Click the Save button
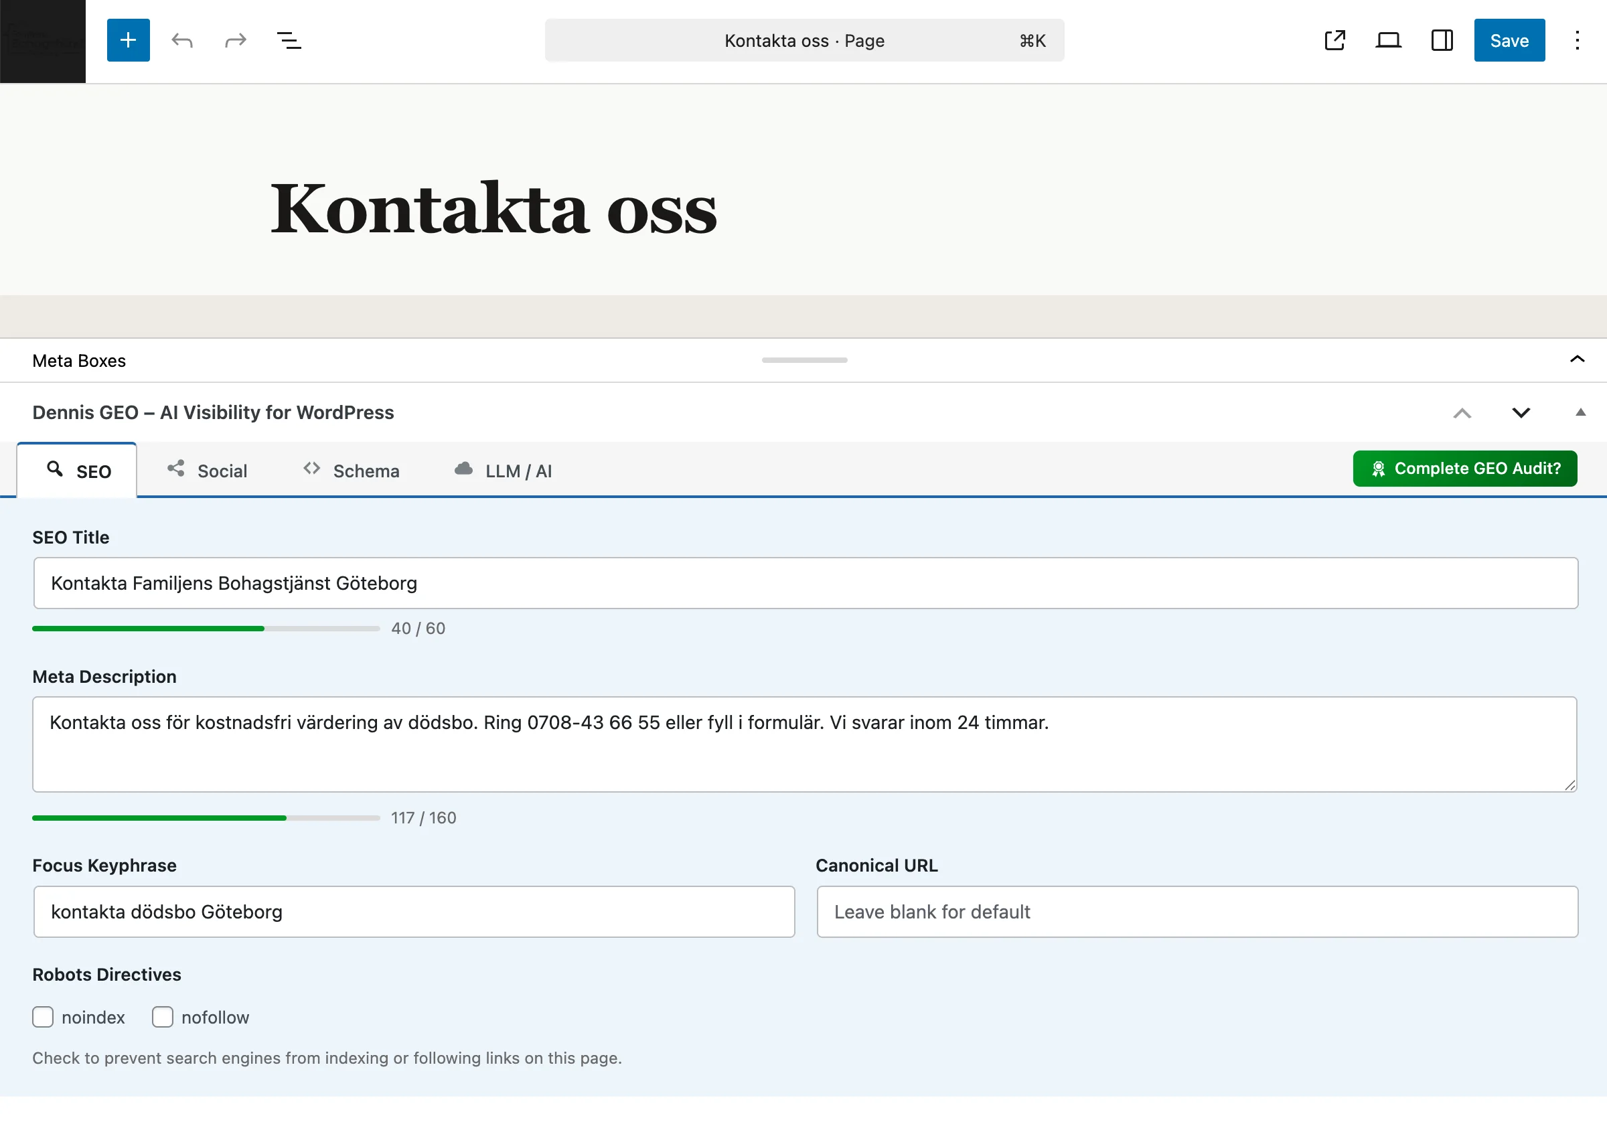The image size is (1607, 1130). (1509, 40)
